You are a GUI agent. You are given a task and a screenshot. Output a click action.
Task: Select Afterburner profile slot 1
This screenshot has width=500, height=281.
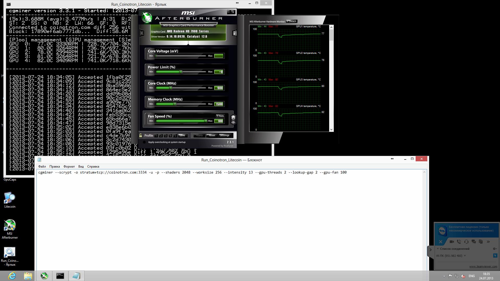click(156, 136)
